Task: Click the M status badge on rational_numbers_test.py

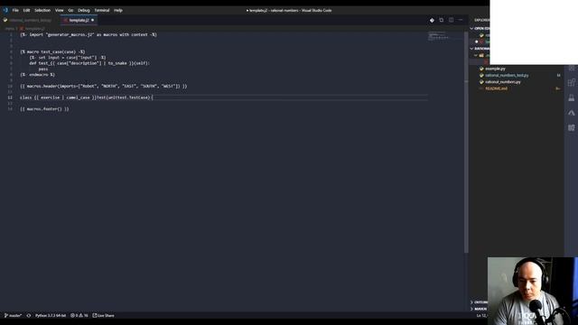Action: click(x=558, y=76)
